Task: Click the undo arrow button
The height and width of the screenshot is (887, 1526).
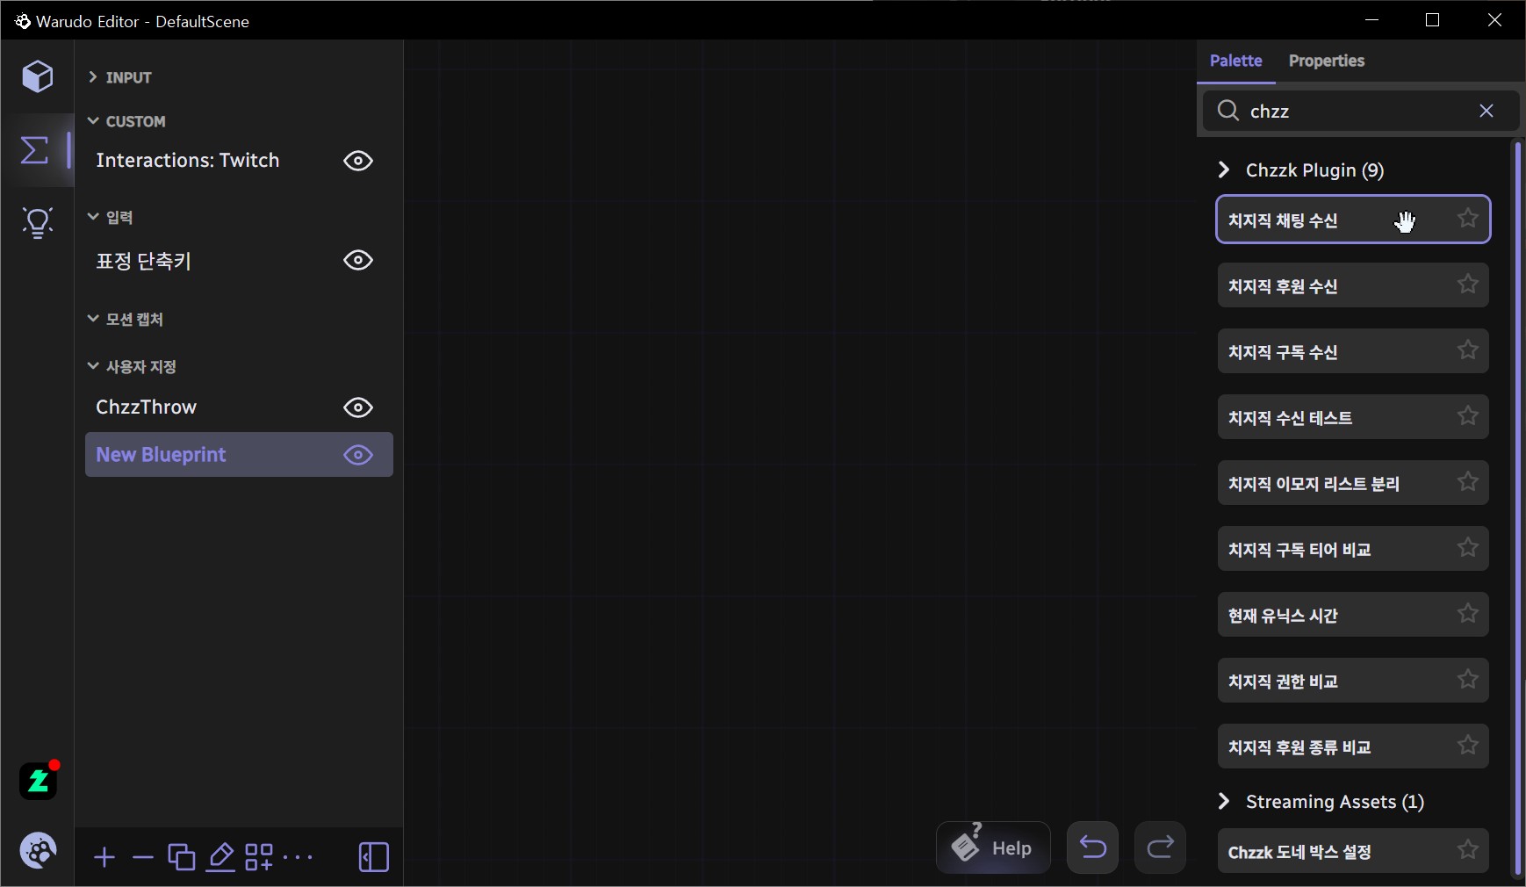Action: pyautogui.click(x=1092, y=847)
